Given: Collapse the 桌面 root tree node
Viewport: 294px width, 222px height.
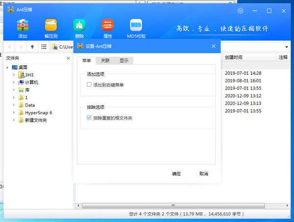Looking at the screenshot, I should (x=8, y=67).
